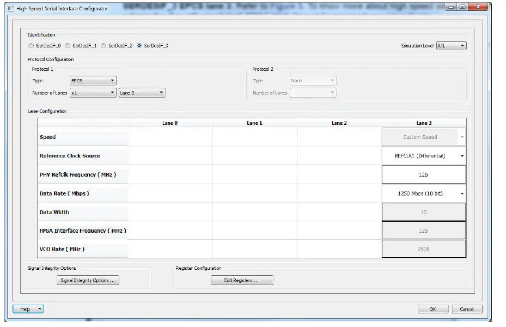The height and width of the screenshot is (327, 506).
Task: Select the SerDesIF_0 radio button
Action: [x=31, y=46]
